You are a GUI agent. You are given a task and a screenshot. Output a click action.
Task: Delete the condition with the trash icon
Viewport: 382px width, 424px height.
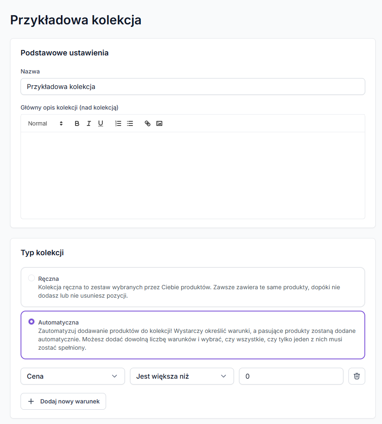pyautogui.click(x=357, y=376)
